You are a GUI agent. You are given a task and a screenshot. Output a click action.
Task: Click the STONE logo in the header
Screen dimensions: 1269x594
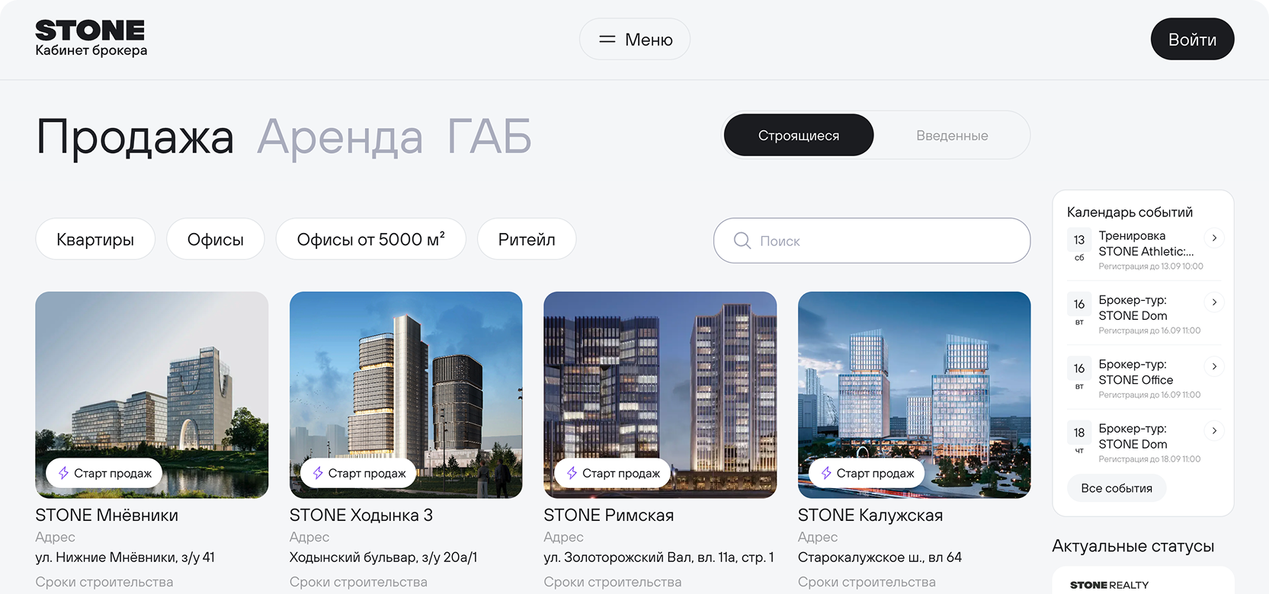click(90, 30)
